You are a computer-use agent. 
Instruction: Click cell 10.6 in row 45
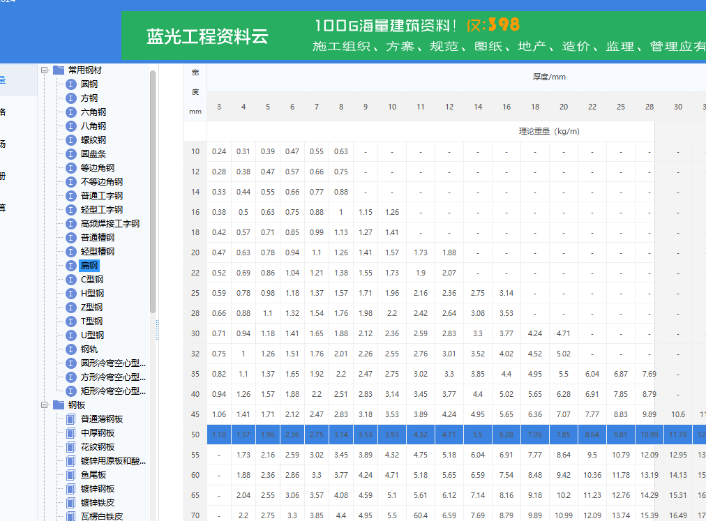[678, 414]
